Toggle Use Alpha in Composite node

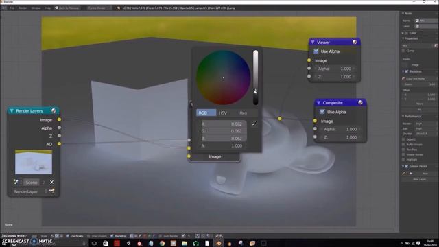pos(322,111)
